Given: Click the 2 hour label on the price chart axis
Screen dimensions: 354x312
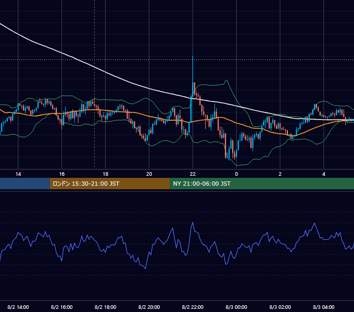Looking at the screenshot, I should [280, 174].
